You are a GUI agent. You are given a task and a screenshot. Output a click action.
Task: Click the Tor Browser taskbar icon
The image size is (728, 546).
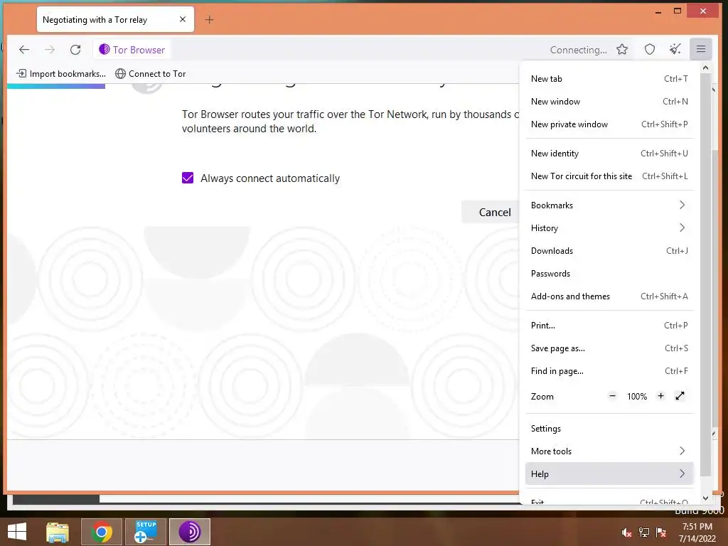[x=190, y=532]
